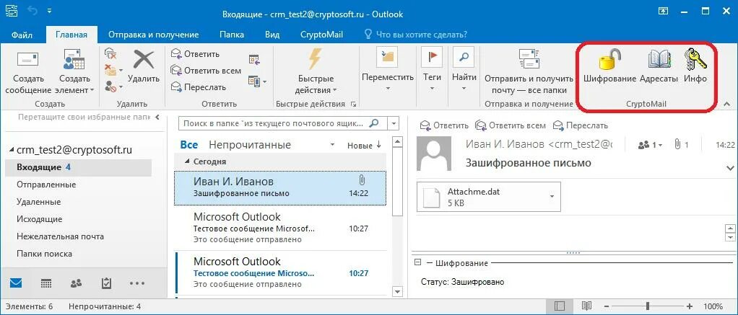738x315 pixels.
Task: Select the Зашифрованное письмо message from Иван Иванов
Action: [280, 187]
